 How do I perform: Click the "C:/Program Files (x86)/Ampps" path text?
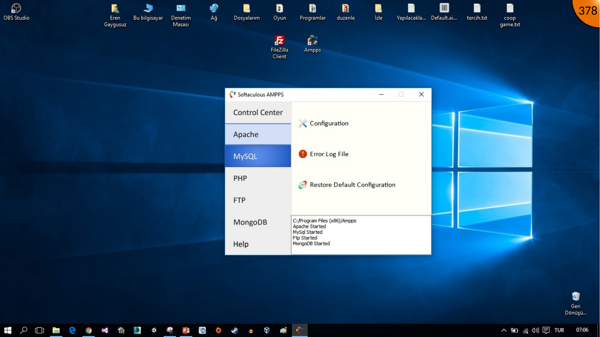pos(325,221)
